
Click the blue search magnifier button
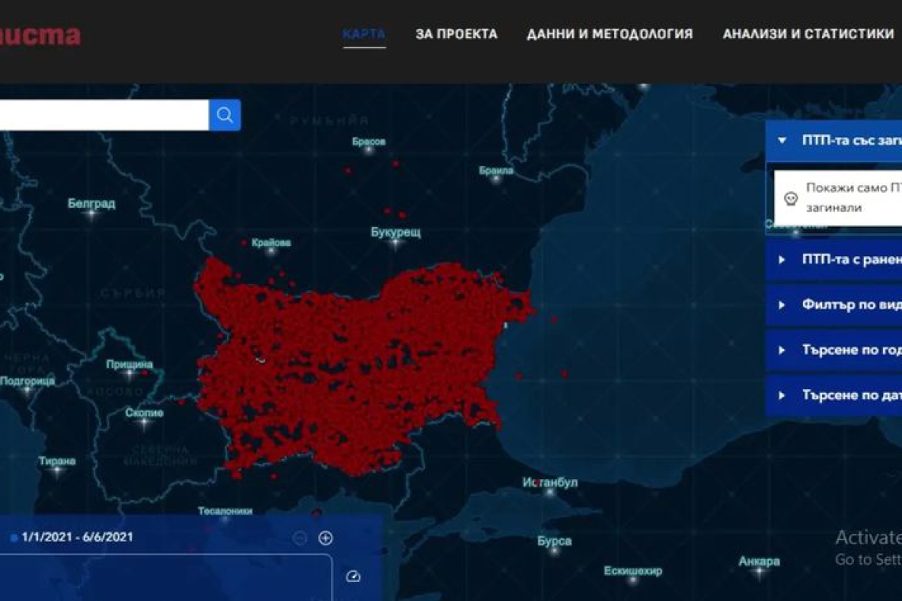click(x=225, y=115)
